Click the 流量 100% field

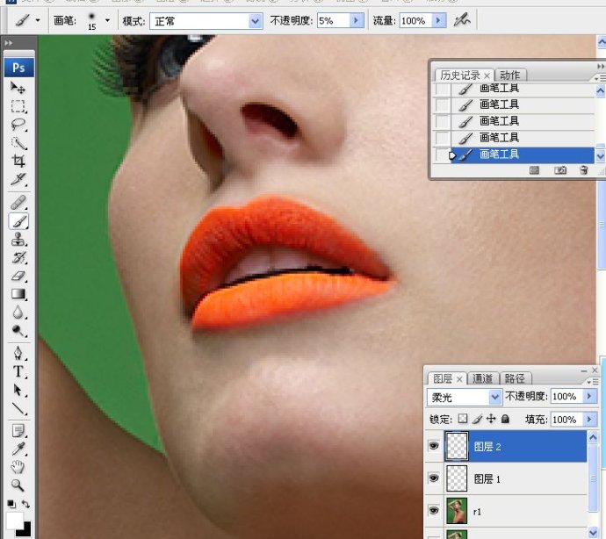tap(415, 20)
